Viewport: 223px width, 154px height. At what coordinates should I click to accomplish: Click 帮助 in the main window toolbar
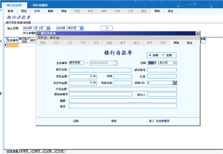click(x=157, y=11)
